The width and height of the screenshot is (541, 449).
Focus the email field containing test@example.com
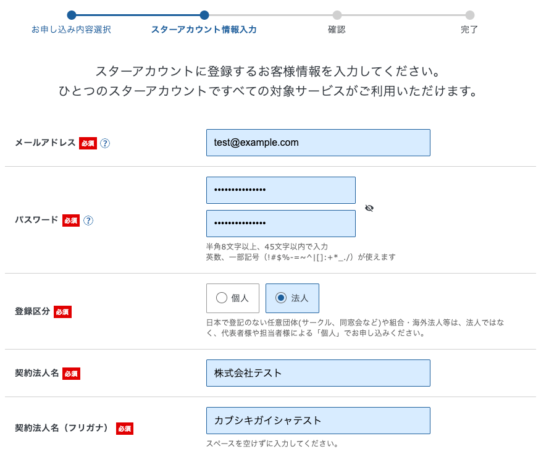[318, 143]
